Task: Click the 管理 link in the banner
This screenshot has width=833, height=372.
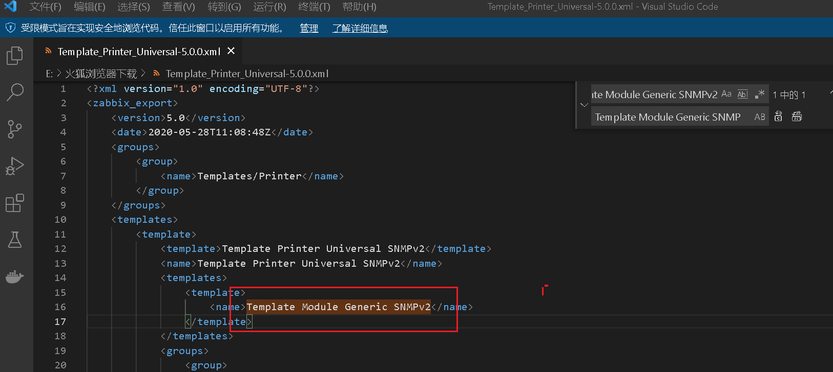Action: (309, 28)
